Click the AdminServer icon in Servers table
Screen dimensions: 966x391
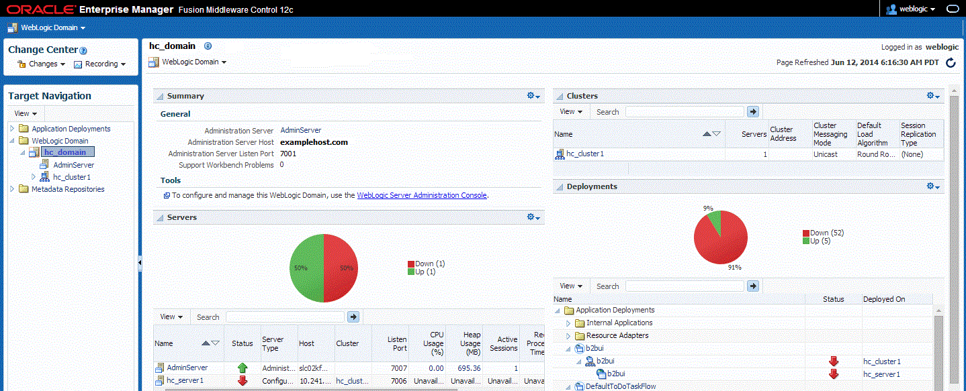160,368
